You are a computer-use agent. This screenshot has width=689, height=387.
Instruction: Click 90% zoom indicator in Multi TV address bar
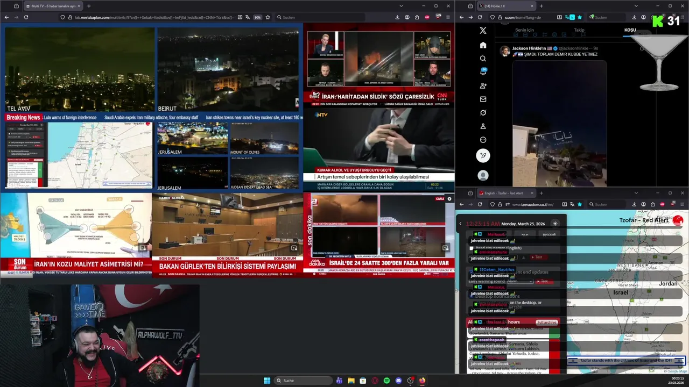pos(257,17)
